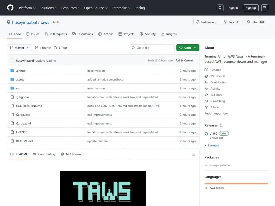Click the Go to file field

point(152,47)
